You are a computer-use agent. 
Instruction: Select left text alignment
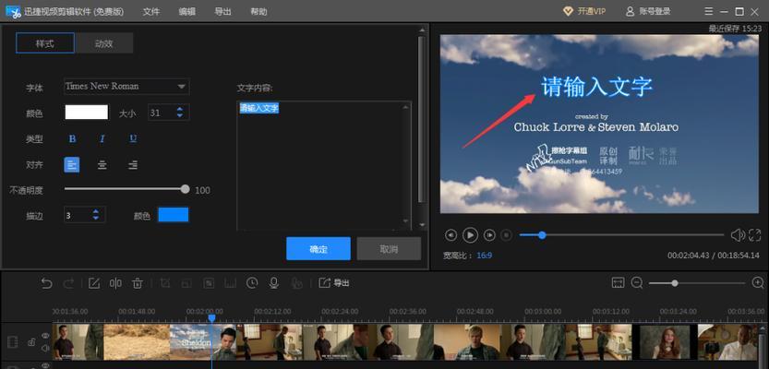(72, 164)
